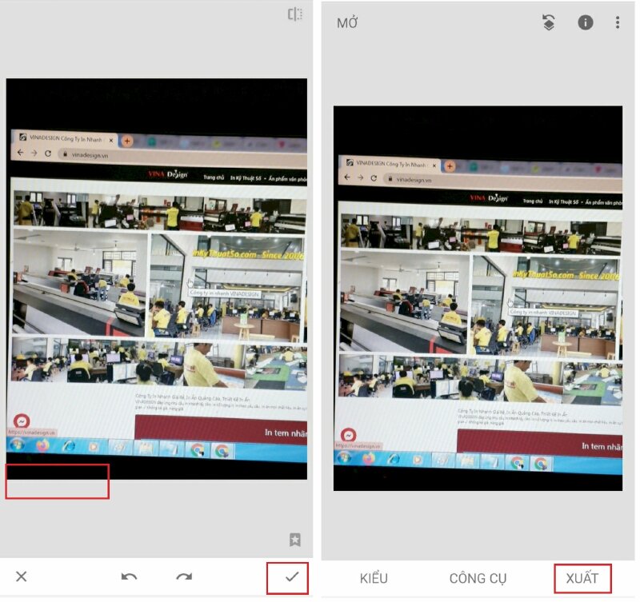This screenshot has width=640, height=602.
Task: Expand the three-dot more options menu
Action: [618, 22]
